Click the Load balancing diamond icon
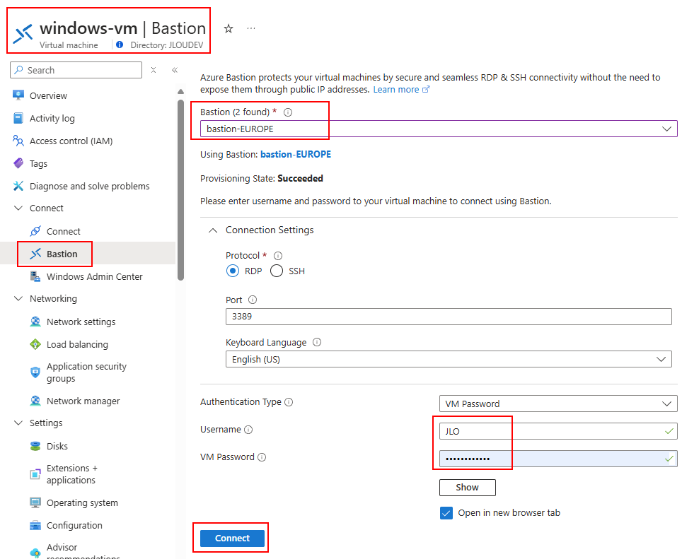 pos(35,344)
